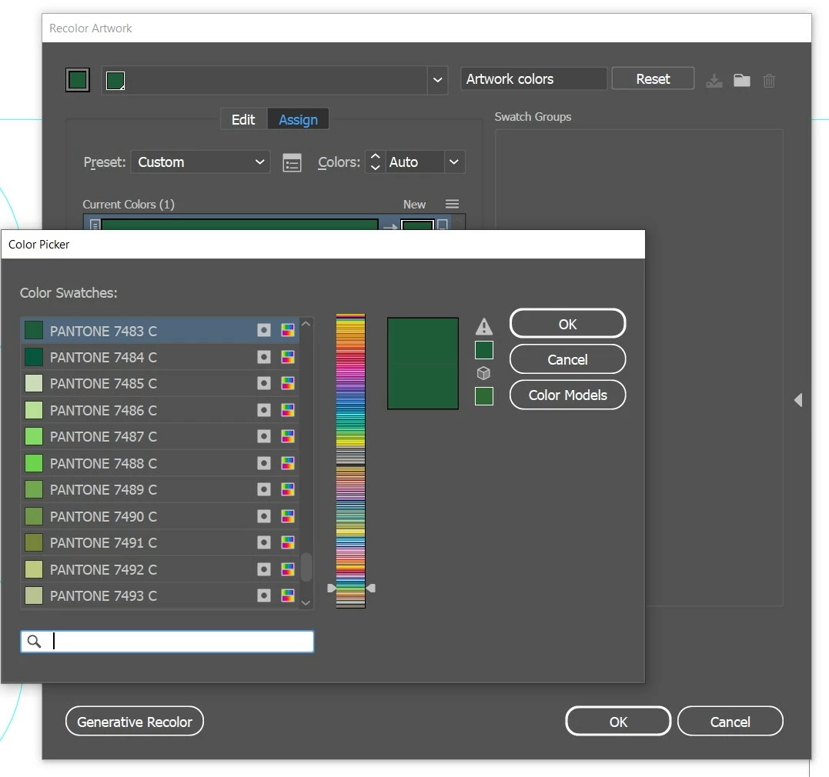Click the spot color icon for PANTONE 7484 C
The width and height of the screenshot is (829, 777).
[264, 357]
